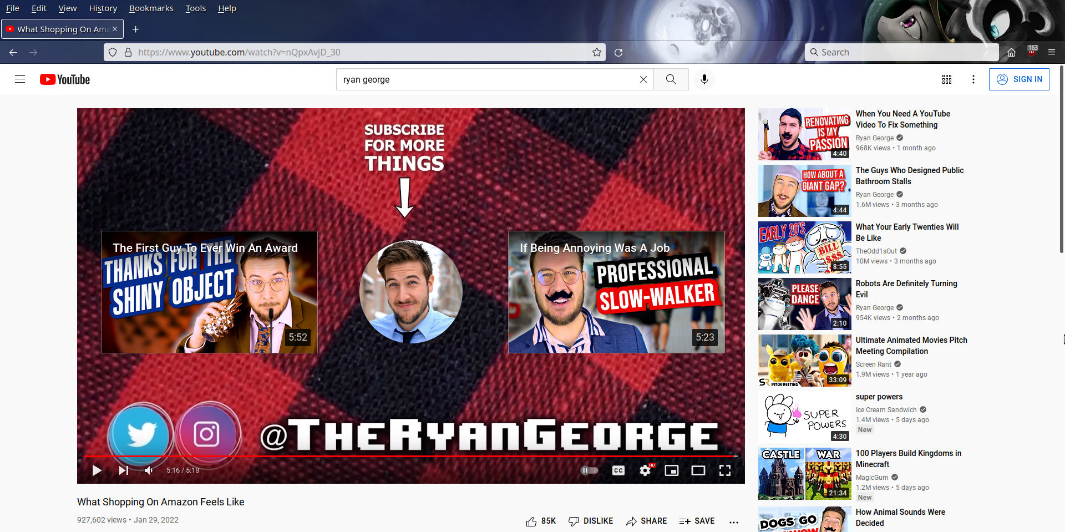
Task: Share the video
Action: click(646, 521)
